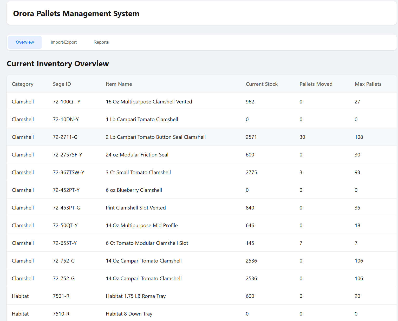This screenshot has height=321, width=398.
Task: Click Sage ID 72-2711-G
Action: pos(65,137)
